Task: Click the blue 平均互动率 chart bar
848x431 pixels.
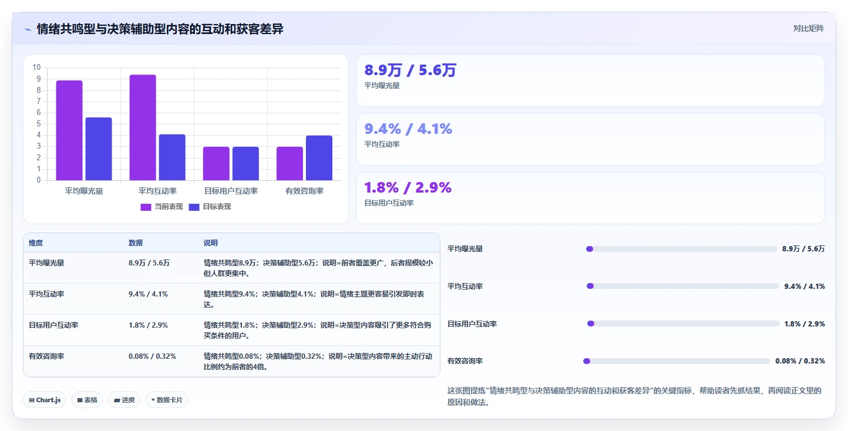Action: click(172, 157)
